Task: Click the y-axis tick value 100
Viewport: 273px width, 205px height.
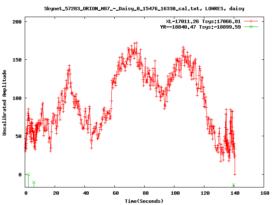Action: (x=17, y=98)
